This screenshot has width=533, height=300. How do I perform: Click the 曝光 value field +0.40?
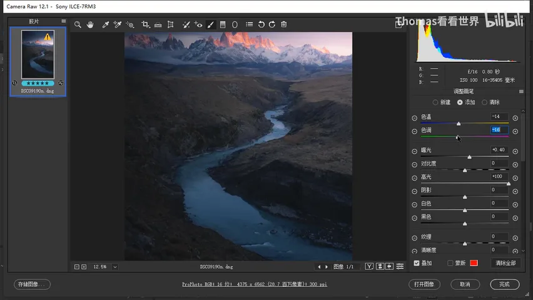[x=499, y=150]
